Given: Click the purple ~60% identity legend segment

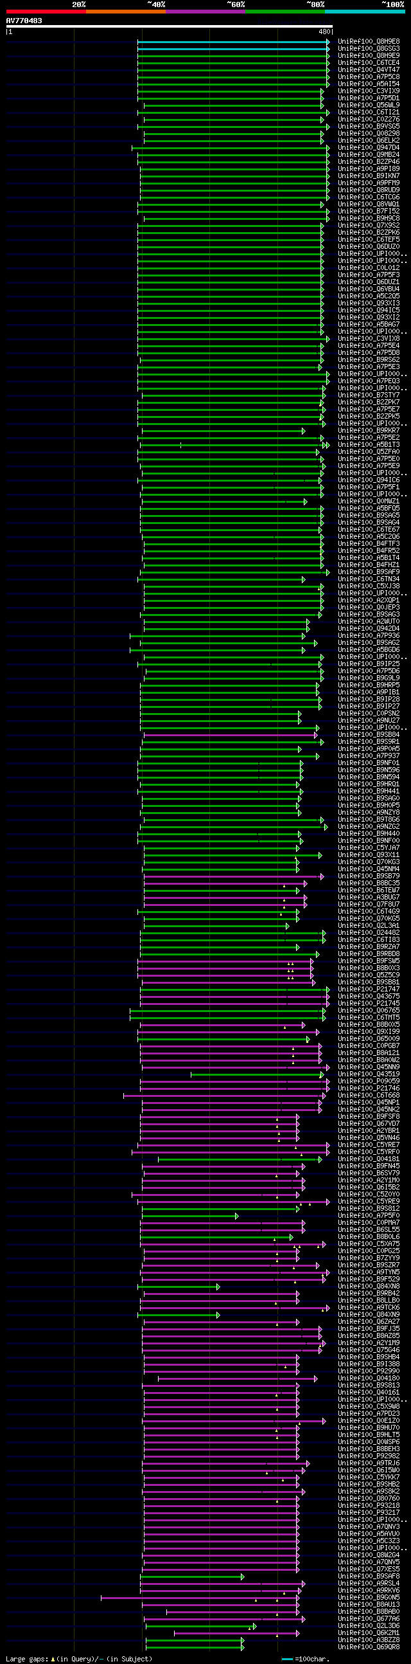Looking at the screenshot, I should point(205,12).
